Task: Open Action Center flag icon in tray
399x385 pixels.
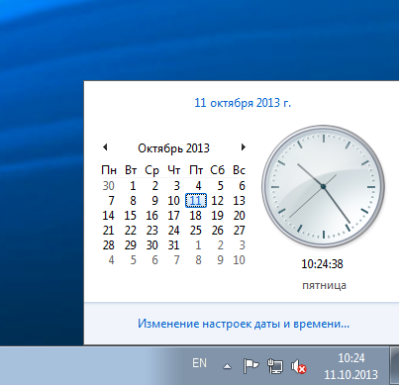Action: [250, 366]
